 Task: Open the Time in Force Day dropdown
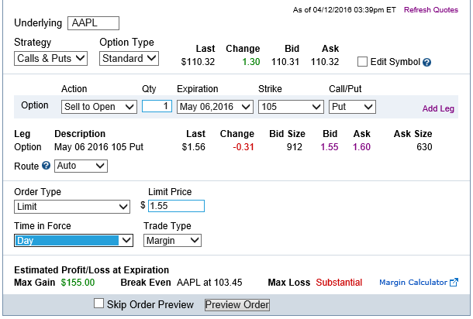(x=74, y=240)
